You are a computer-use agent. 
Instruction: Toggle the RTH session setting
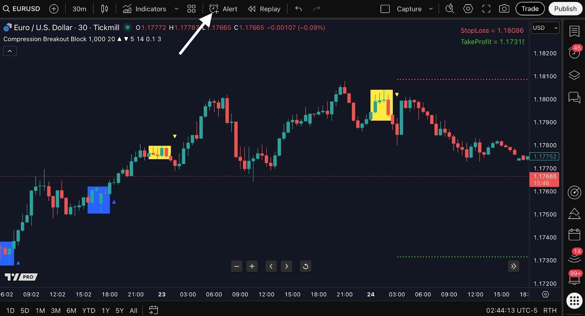point(550,311)
